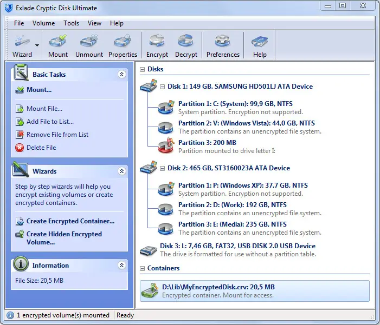Click the Wizards panel header icon
Viewport: 380px width, 325px height.
[x=21, y=169]
